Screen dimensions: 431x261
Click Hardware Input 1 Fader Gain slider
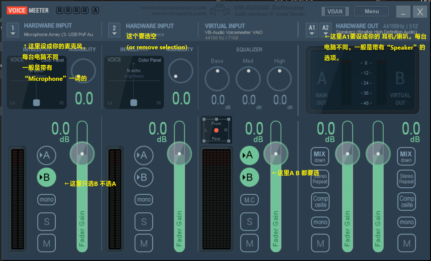click(x=82, y=187)
